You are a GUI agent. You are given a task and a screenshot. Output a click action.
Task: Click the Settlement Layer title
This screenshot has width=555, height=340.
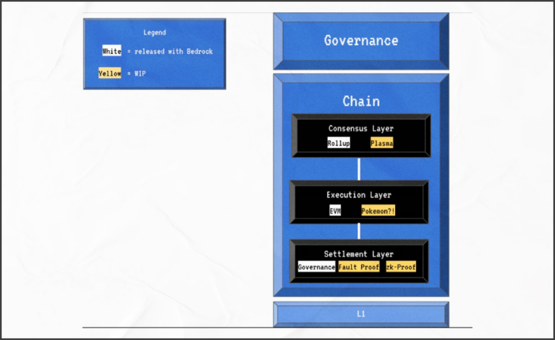358,254
